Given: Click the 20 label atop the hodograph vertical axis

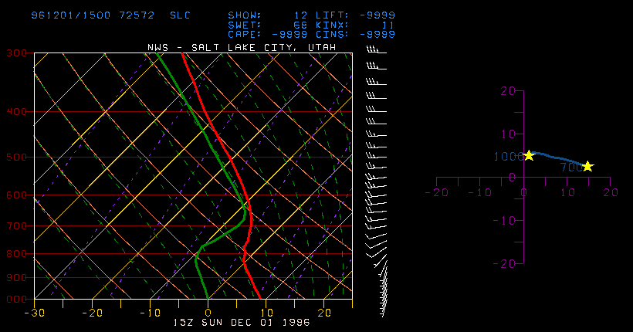Looking at the screenshot, I should 508,91.
